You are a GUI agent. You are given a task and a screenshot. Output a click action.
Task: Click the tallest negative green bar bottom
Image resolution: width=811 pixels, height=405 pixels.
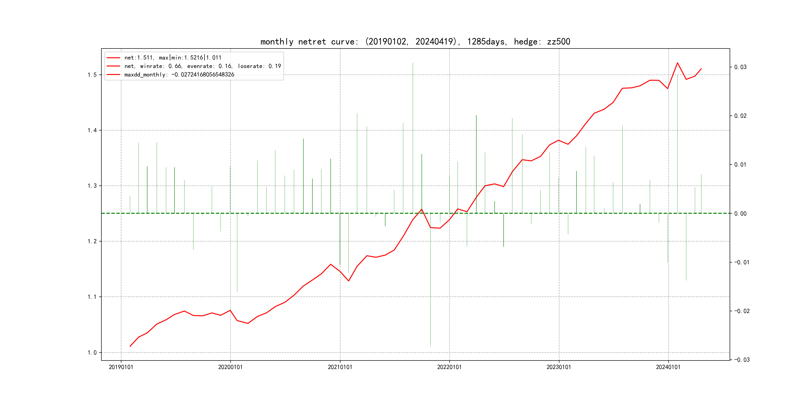pos(430,346)
